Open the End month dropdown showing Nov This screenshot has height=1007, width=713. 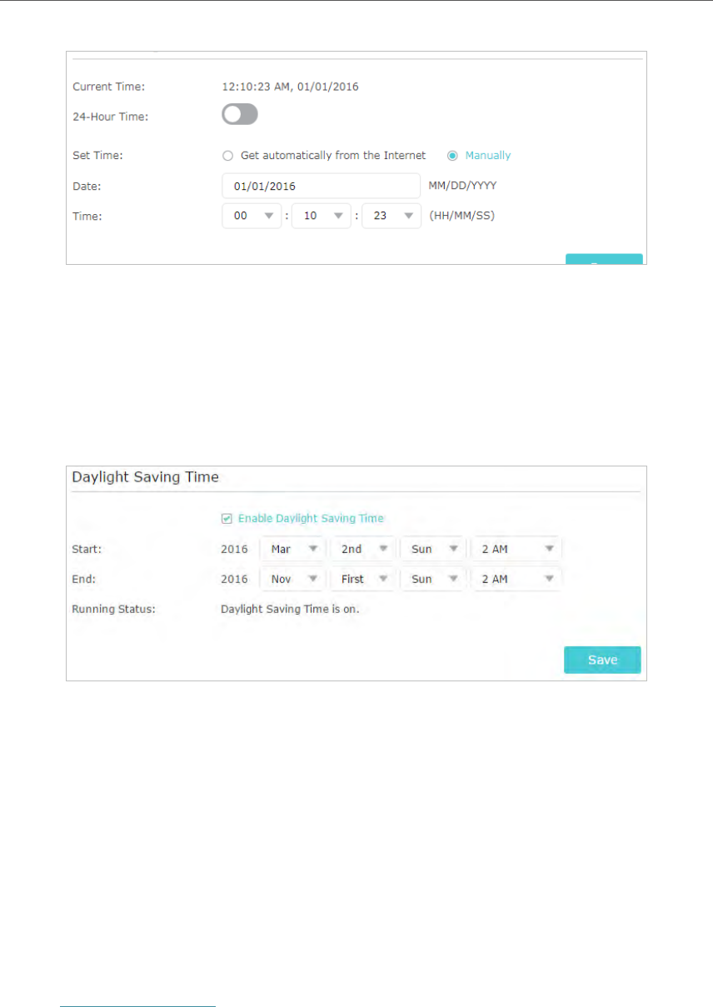(x=292, y=579)
